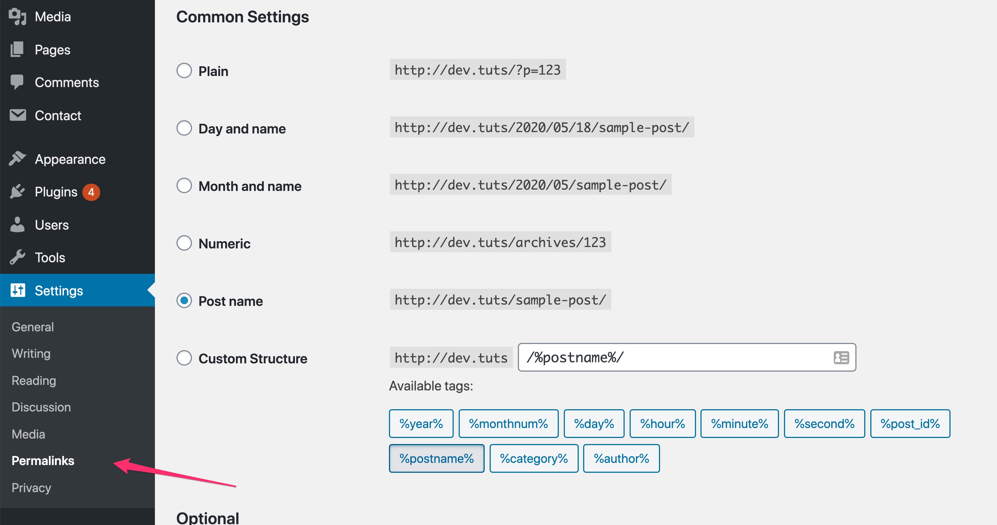The height and width of the screenshot is (525, 997).
Task: Click the Post name label
Action: tap(231, 301)
